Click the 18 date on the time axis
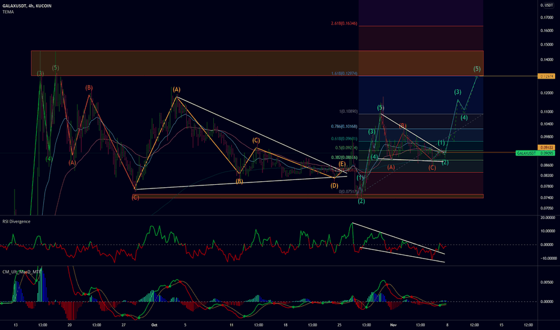The image size is (560, 330). click(x=285, y=325)
